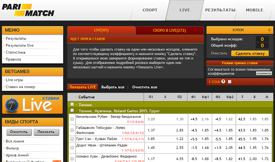Open the СПОРТ top tab
Image resolution: width=275 pixels, height=162 pixels.
pyautogui.click(x=150, y=10)
